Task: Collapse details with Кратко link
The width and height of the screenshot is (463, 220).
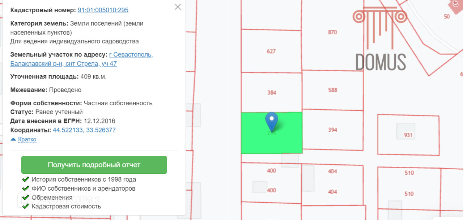Action: coord(27,139)
